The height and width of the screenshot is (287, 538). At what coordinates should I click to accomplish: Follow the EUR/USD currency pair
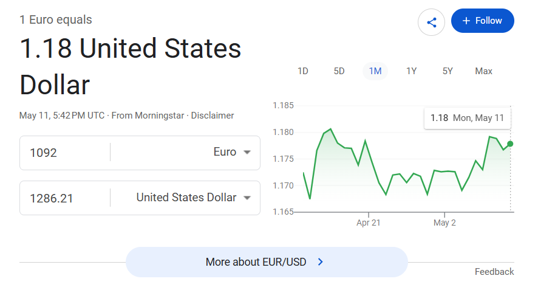(482, 21)
